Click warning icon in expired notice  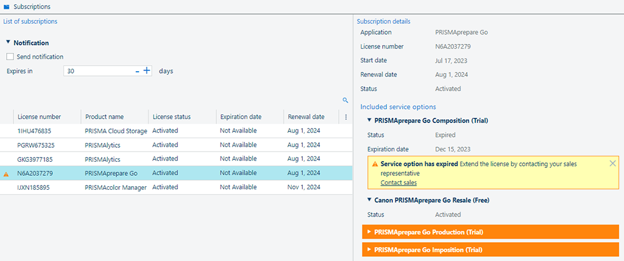[374, 164]
